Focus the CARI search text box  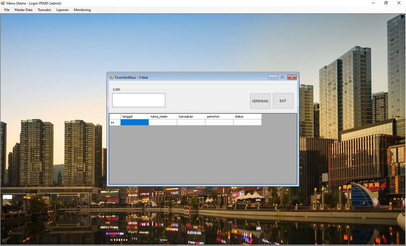(138, 100)
